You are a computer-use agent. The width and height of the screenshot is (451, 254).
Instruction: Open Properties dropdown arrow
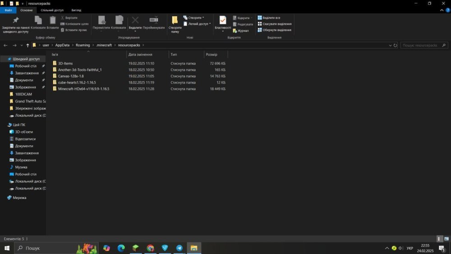click(x=223, y=31)
